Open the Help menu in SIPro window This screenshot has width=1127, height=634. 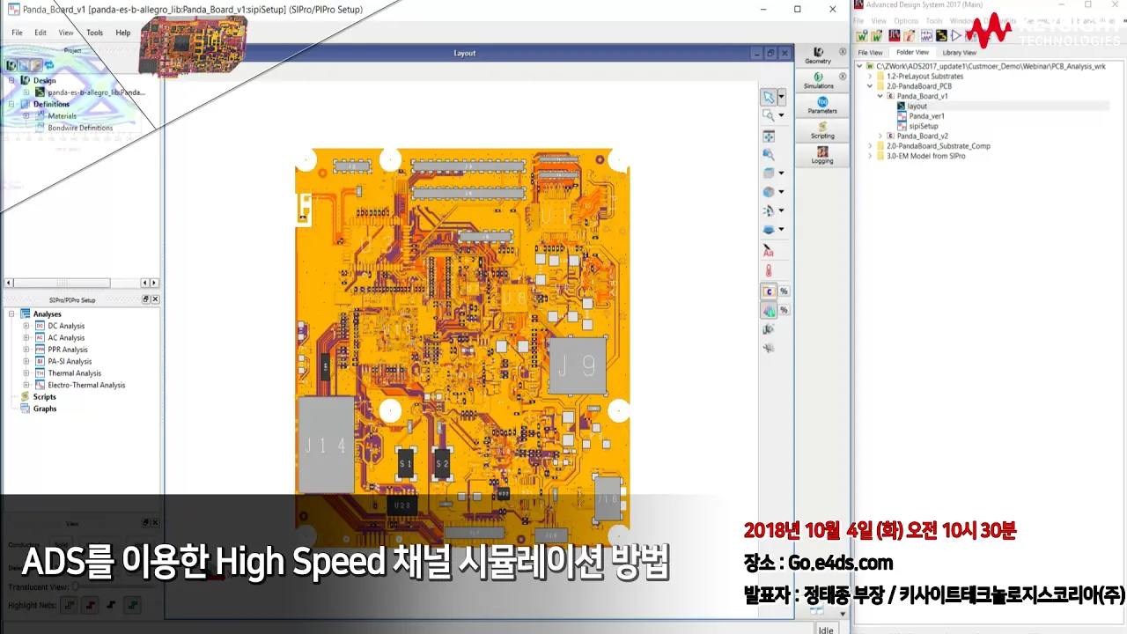123,33
